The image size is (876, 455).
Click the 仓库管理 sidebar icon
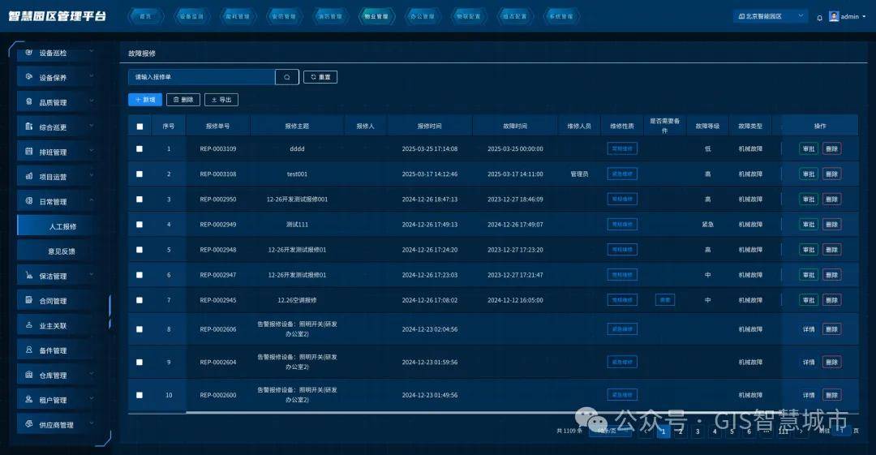pyautogui.click(x=29, y=375)
